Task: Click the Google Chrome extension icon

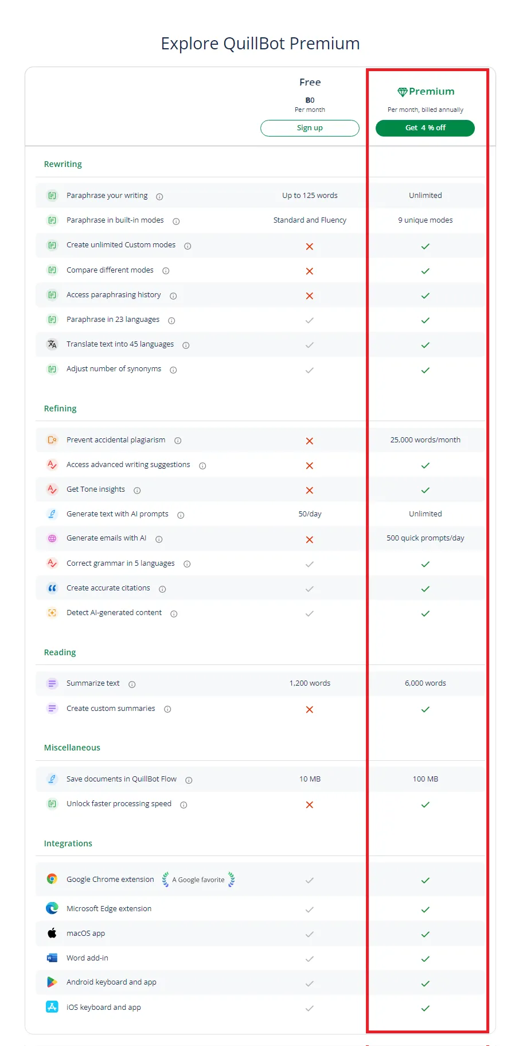Action: tap(52, 879)
